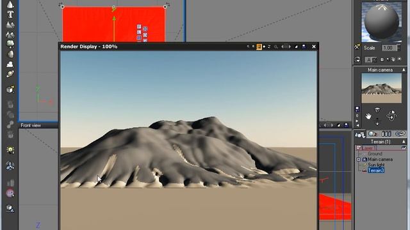Screen dimensions: 410x230
Task: Open the Library tab with columns icon
Action: click(386, 134)
